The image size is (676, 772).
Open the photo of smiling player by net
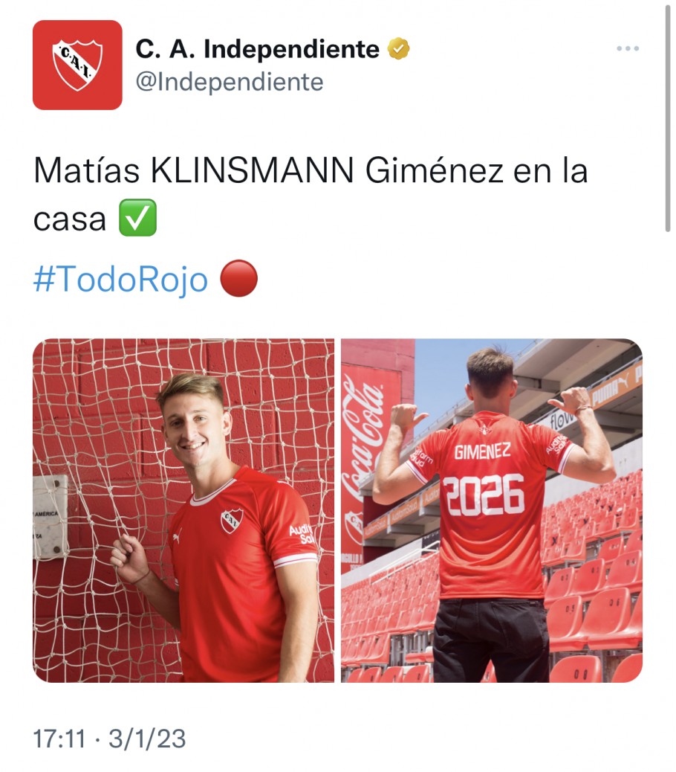(183, 510)
